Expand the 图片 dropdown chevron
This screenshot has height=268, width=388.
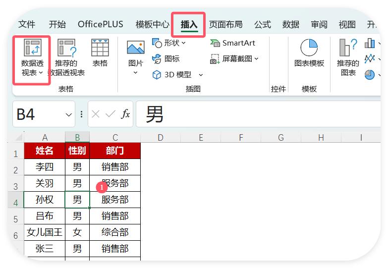[x=135, y=72]
